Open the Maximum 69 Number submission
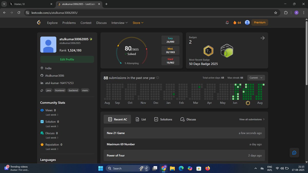308x173 pixels. coord(184,144)
